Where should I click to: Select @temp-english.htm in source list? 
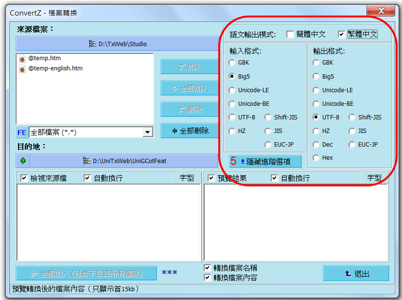(x=55, y=68)
